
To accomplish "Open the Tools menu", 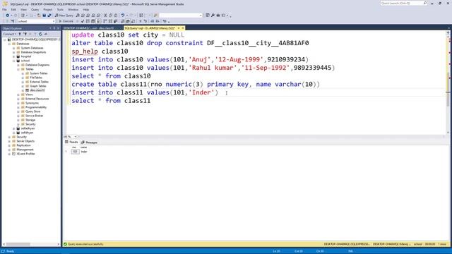I will [x=60, y=9].
